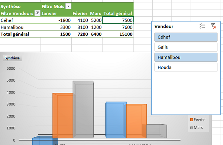This screenshot has height=145, width=223.
Task: Select the cell with value 3300
Action: click(x=56, y=27)
